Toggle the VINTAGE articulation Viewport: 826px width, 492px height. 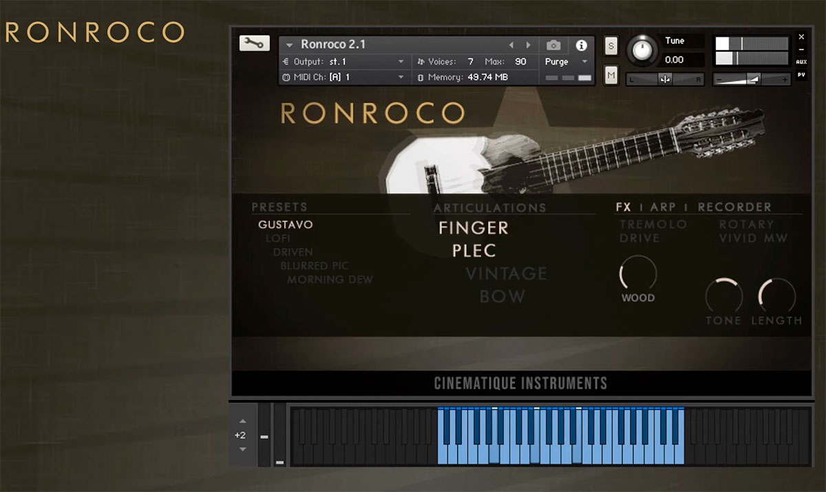click(x=507, y=273)
